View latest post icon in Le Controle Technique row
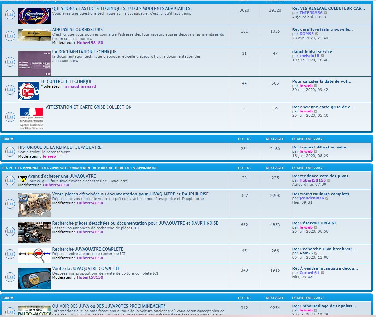 point(315,86)
